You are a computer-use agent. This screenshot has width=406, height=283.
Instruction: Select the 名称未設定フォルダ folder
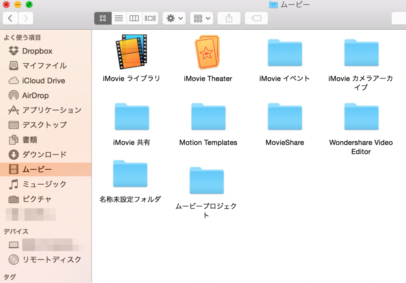[130, 174]
